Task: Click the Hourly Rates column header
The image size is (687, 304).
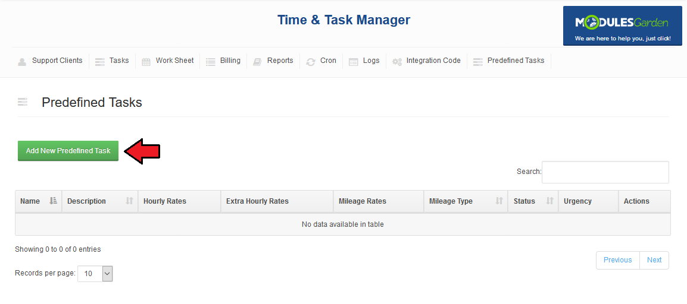Action: pyautogui.click(x=179, y=201)
